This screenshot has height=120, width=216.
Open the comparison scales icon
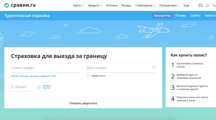200,5
